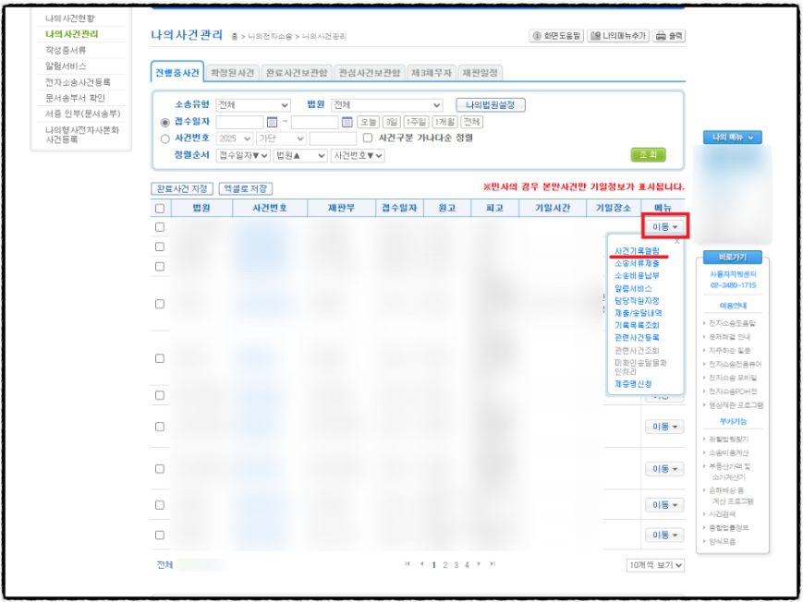Expand the 소송유형 dropdown
803x602 pixels.
point(252,105)
